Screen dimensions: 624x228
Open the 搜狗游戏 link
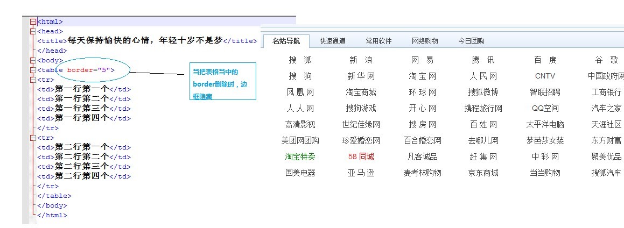(361, 108)
